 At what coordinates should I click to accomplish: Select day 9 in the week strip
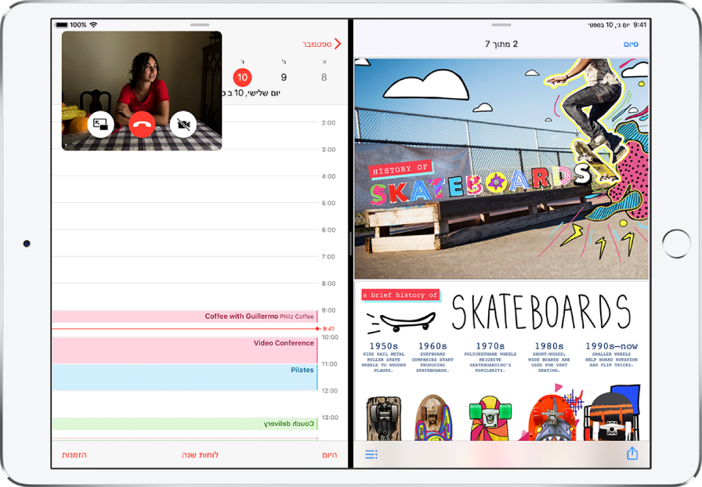pyautogui.click(x=284, y=77)
